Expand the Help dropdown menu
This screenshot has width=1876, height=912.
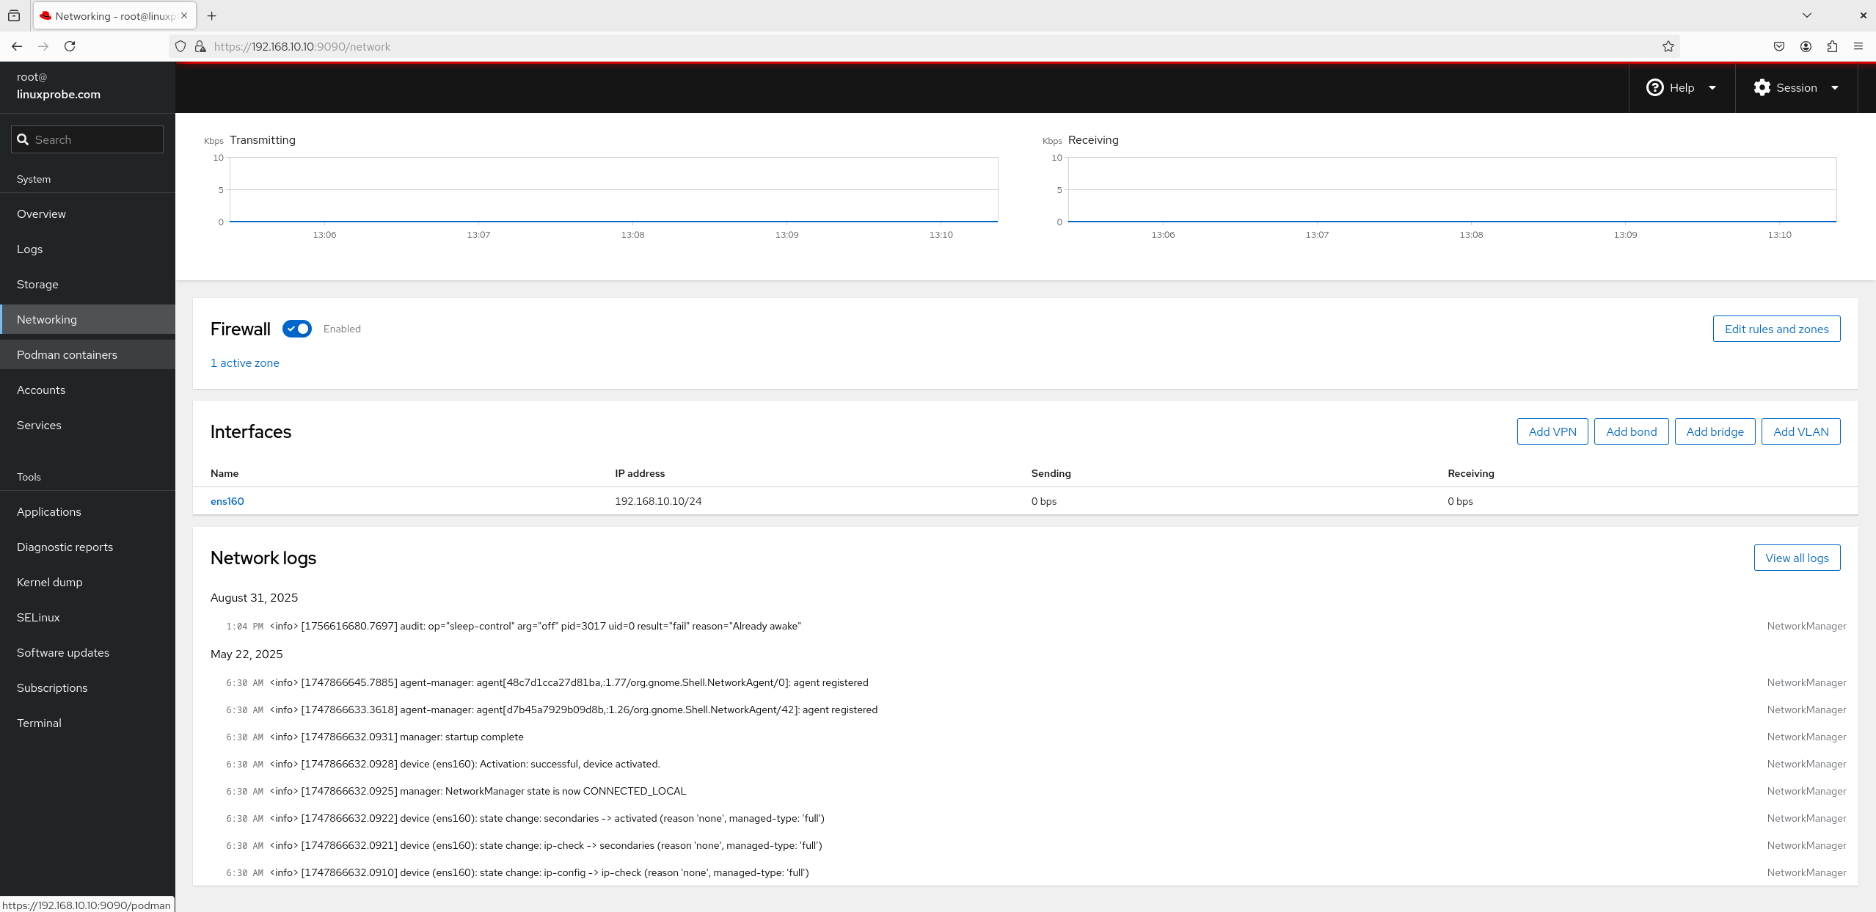click(1681, 87)
